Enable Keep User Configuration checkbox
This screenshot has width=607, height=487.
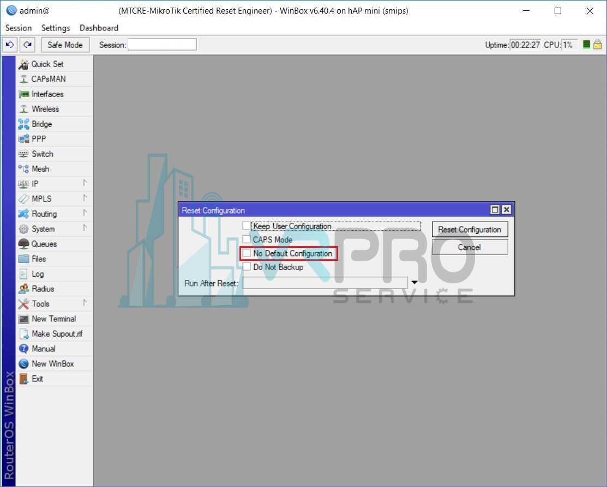point(246,226)
